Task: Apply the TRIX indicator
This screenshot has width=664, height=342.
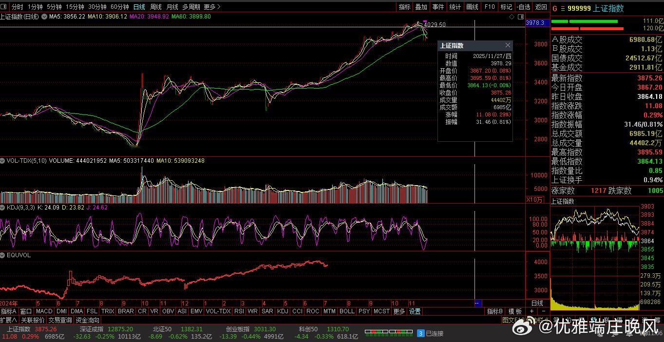Action: click(108, 311)
